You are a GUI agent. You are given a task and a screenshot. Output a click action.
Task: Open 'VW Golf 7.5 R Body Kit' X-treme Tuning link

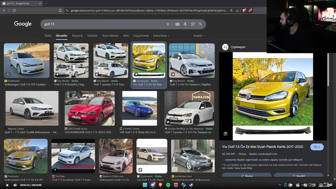coord(139,132)
